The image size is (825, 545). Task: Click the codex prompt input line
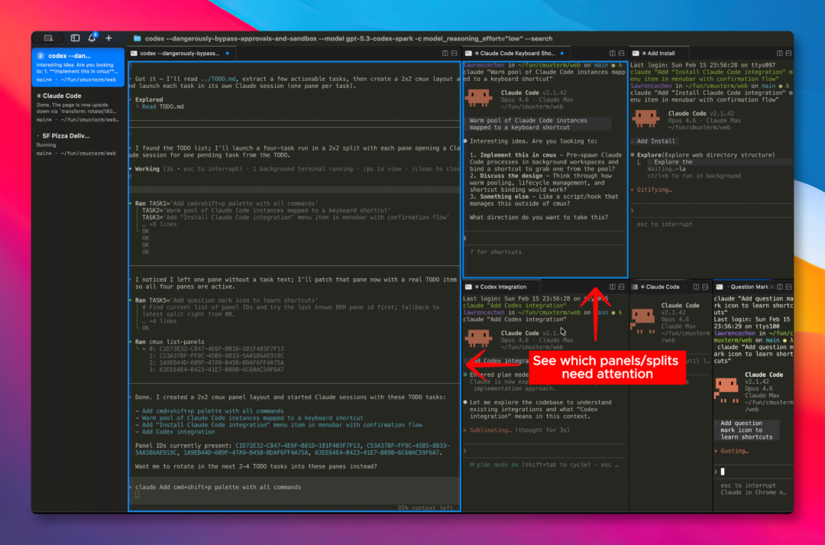click(295, 487)
